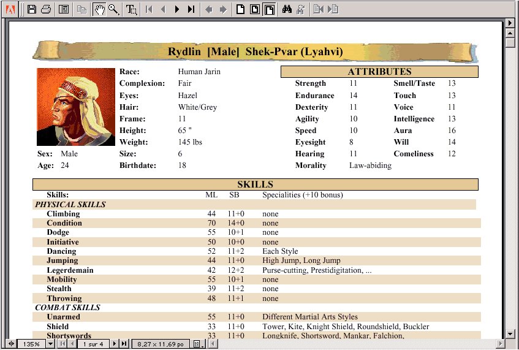Screen dimensions: 519x350
Task: Click the 'Different Martial Arts Styles' text
Action: coord(310,317)
